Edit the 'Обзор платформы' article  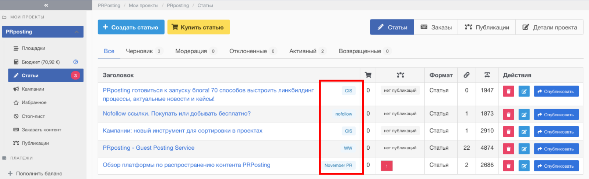click(524, 166)
